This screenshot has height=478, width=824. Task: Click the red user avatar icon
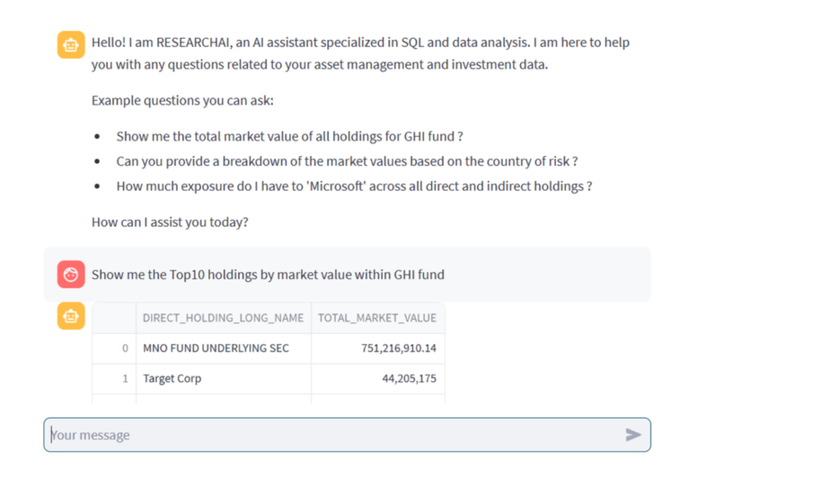point(71,274)
